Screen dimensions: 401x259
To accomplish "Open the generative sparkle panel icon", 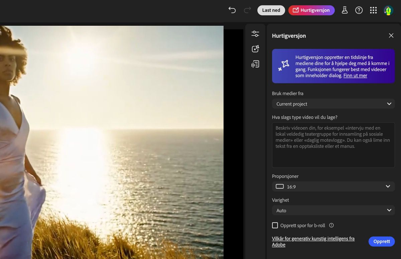I will coord(255,49).
